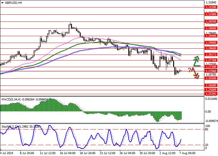This screenshot has width=218, height=156.
Task: Select the 1.31000 price level label
Action: [211, 14]
